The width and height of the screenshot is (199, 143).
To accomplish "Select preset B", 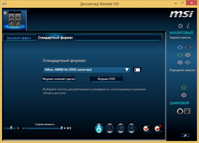I will pos(110,128).
